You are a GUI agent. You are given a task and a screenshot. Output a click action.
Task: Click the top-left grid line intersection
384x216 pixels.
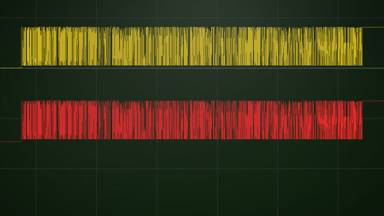coord(36,18)
